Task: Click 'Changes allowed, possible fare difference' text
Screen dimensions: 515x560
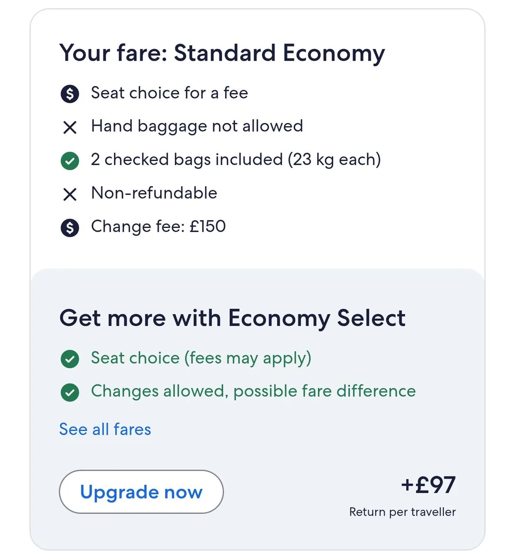Action: pos(253,391)
